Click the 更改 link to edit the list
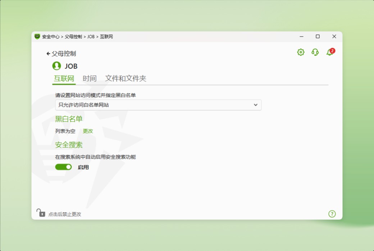 coord(88,131)
